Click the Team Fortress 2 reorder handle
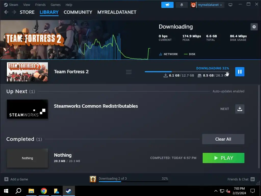 pyautogui.click(x=129, y=72)
